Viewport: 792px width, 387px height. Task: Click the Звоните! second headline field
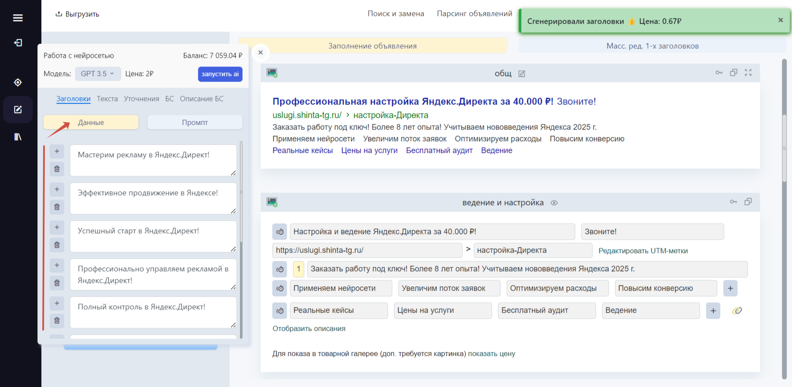pos(652,232)
